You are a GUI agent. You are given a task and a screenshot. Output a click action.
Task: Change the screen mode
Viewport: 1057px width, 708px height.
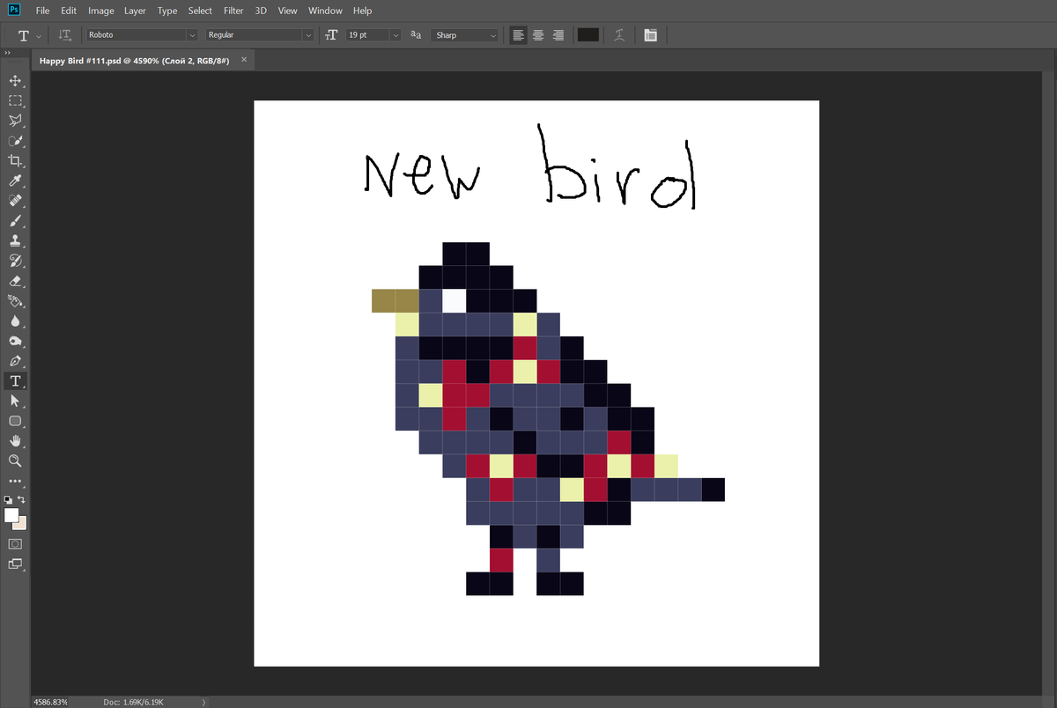tap(15, 564)
